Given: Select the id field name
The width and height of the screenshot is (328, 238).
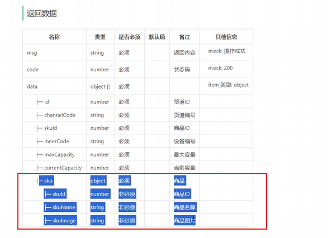Looking at the screenshot, I should (46, 102).
